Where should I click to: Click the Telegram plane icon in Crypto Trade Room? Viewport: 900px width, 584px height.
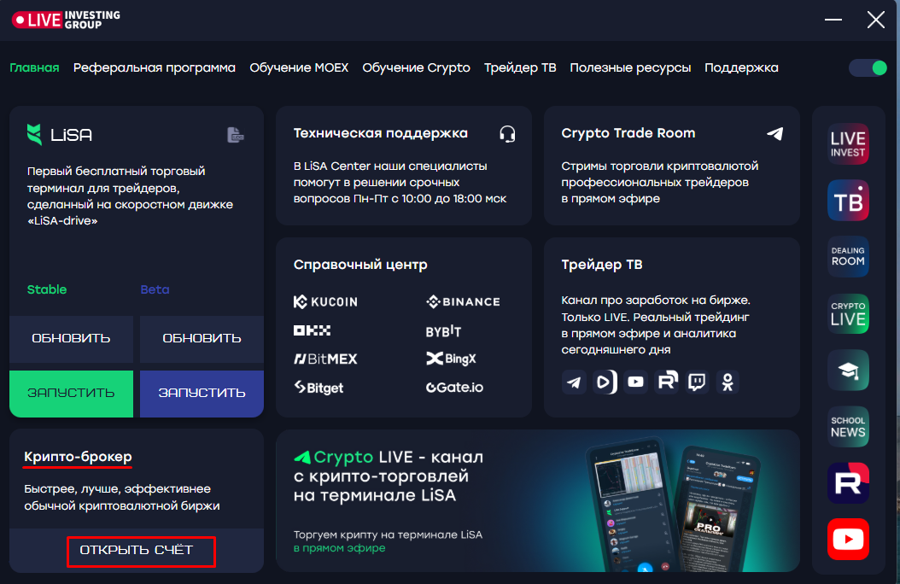(774, 134)
